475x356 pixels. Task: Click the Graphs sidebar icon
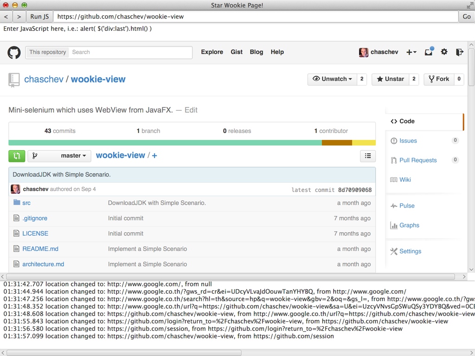tap(394, 225)
